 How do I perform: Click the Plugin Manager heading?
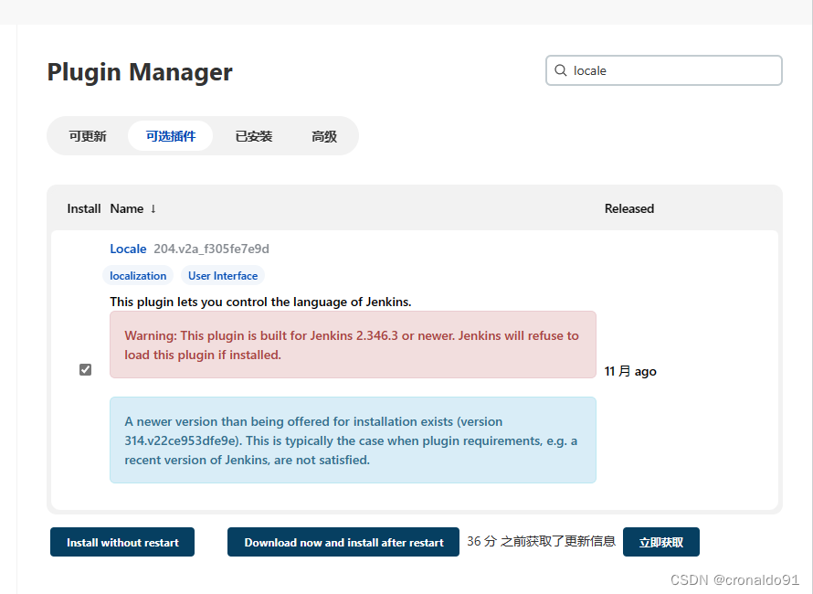click(x=140, y=72)
